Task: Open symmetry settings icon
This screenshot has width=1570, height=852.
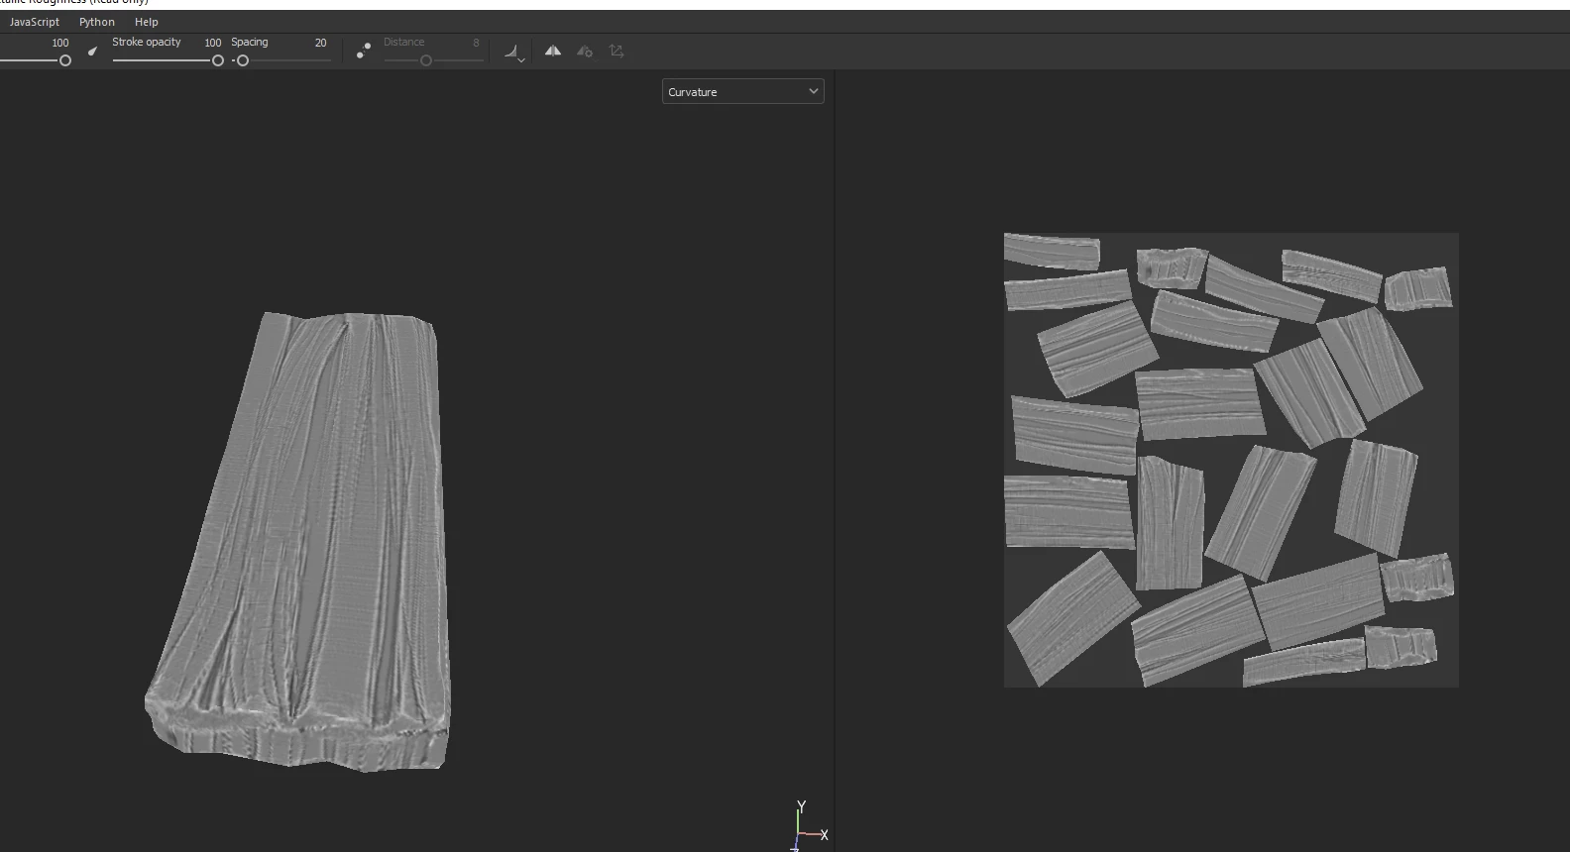Action: point(585,51)
